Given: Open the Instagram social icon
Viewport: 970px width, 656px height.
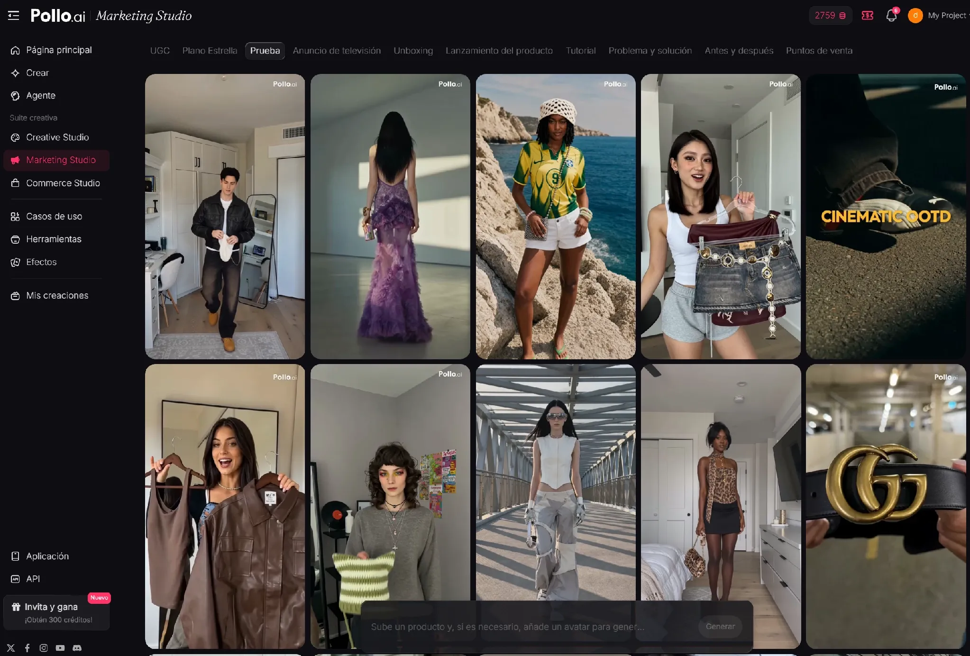Looking at the screenshot, I should tap(44, 648).
